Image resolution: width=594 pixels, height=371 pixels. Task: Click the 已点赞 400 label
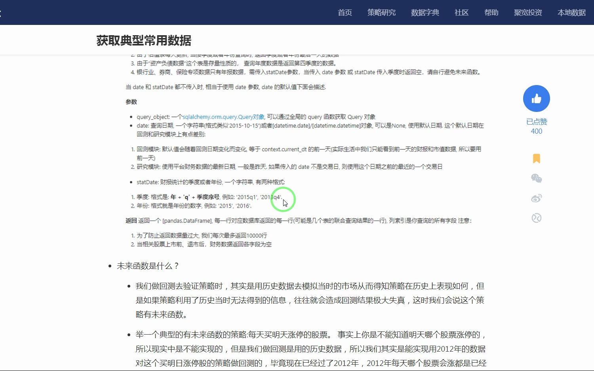coord(537,127)
